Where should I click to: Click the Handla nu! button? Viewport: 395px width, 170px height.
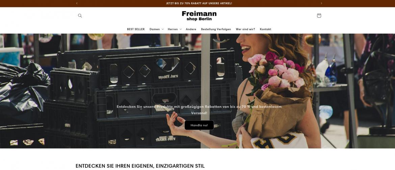[199, 125]
